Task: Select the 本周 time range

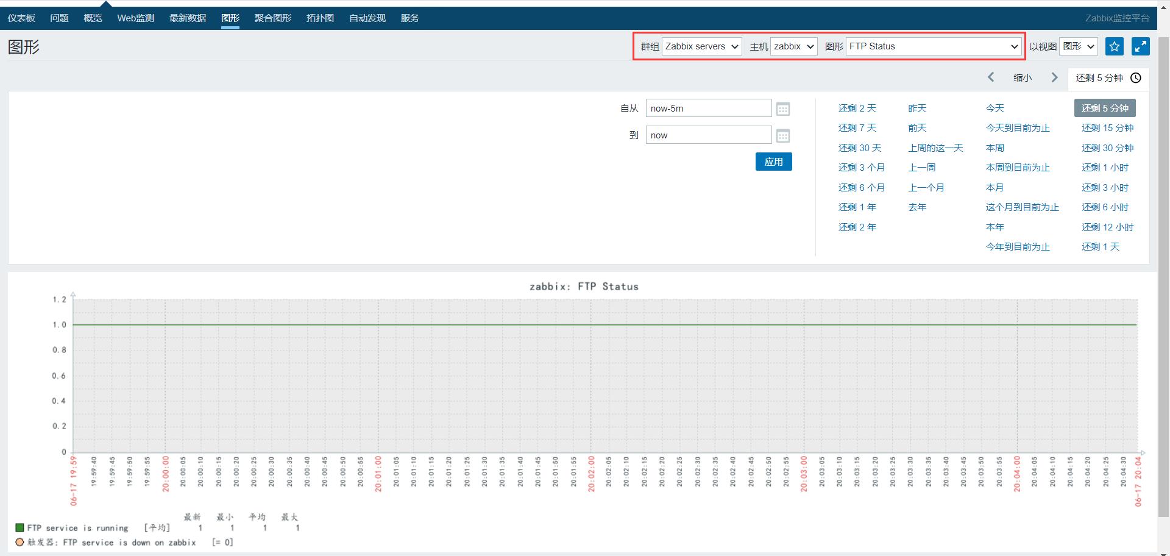Action: (995, 148)
